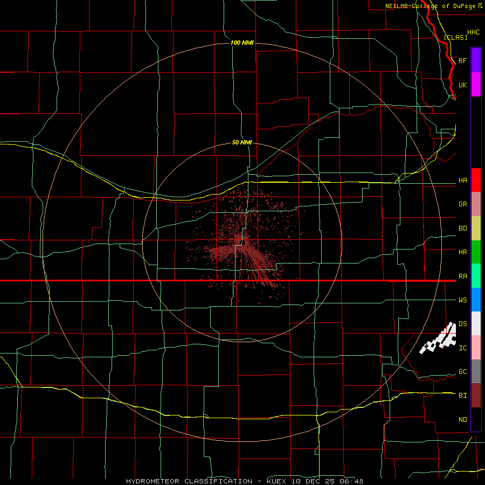The image size is (485, 485).
Task: Click the dusty pink GR legend swatch
Action: tap(476, 204)
